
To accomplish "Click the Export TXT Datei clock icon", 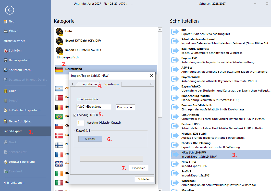I will 59,41.
